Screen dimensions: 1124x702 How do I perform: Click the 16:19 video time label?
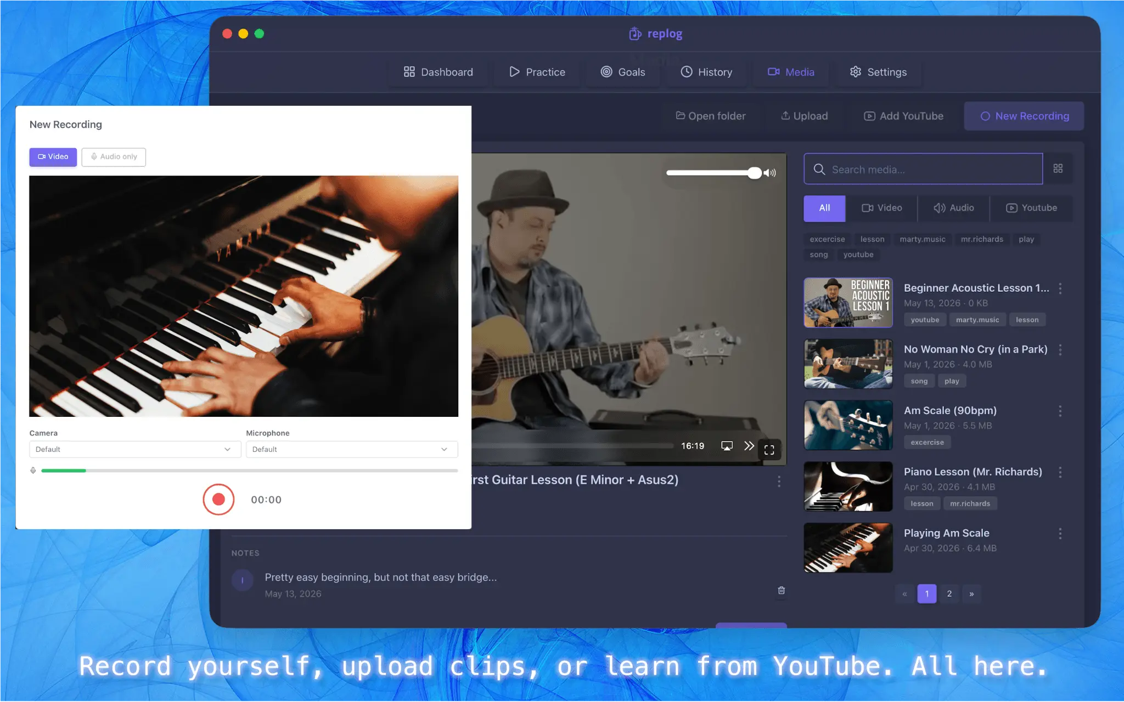tap(693, 446)
